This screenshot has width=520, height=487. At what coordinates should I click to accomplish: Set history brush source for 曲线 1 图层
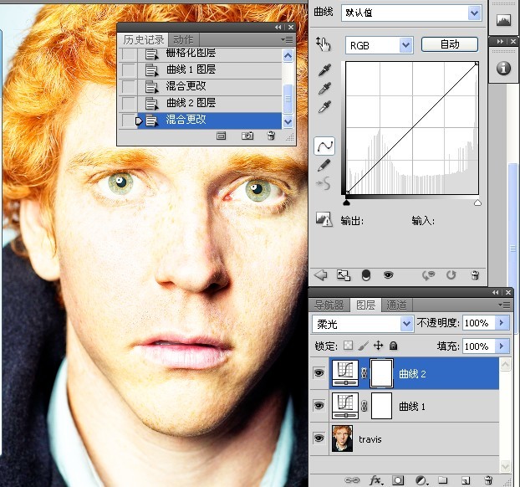(x=129, y=70)
